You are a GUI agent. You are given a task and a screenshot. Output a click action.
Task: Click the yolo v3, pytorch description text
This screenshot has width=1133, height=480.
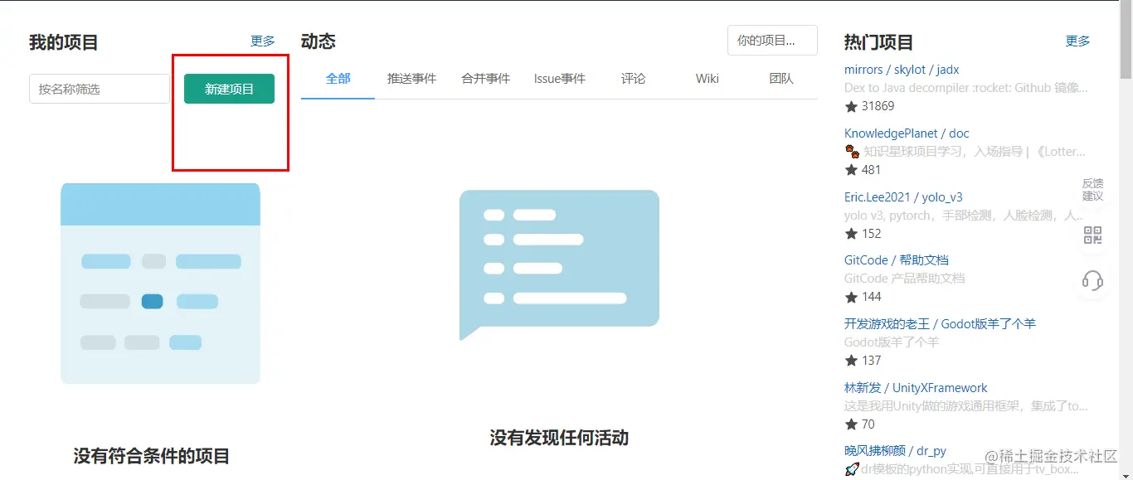(x=964, y=216)
